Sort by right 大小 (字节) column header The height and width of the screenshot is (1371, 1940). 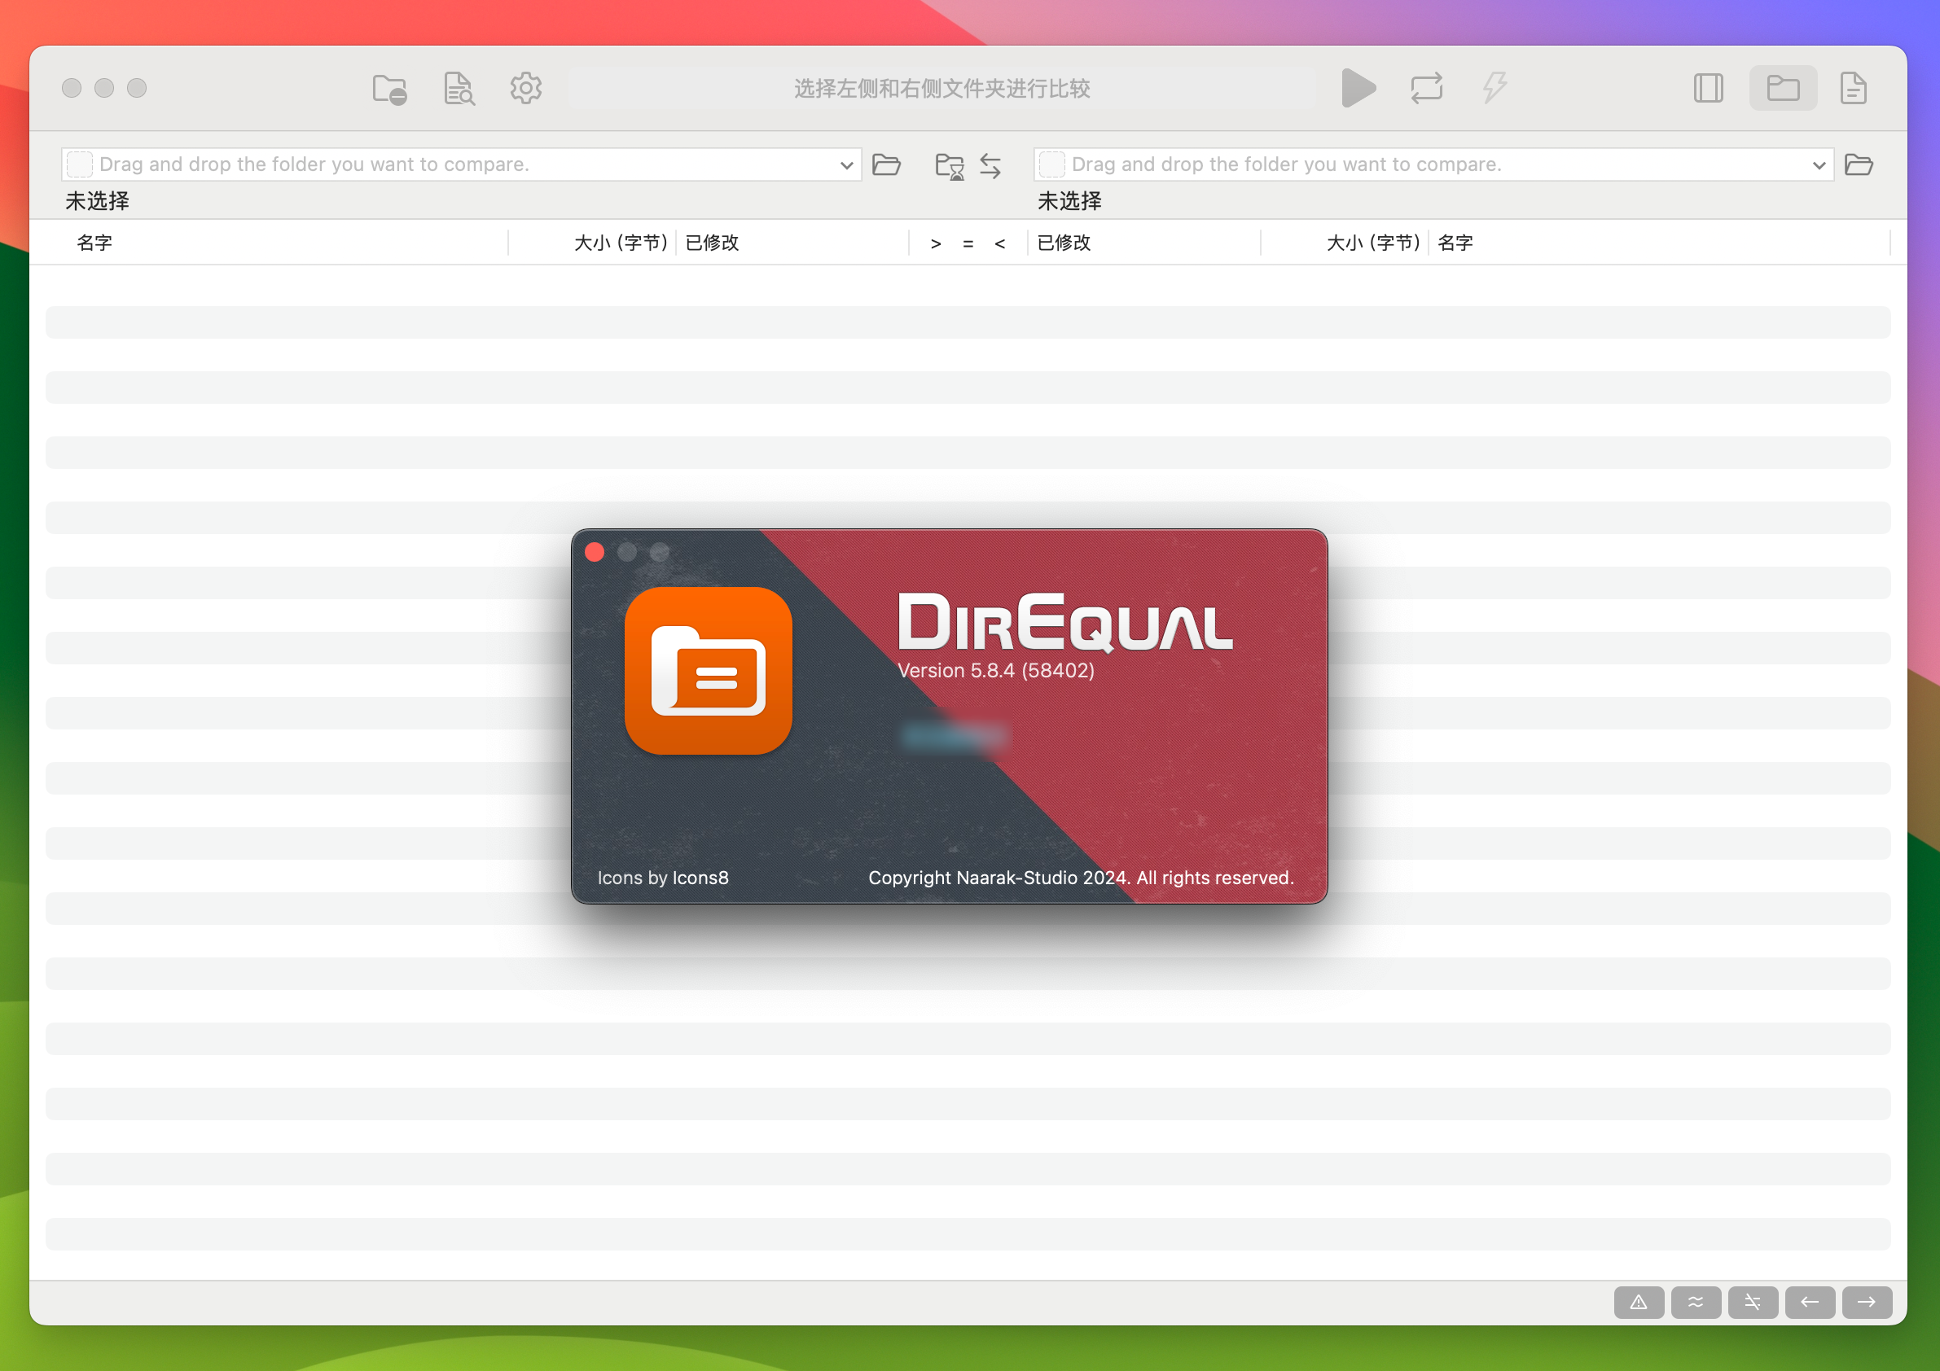(x=1373, y=243)
